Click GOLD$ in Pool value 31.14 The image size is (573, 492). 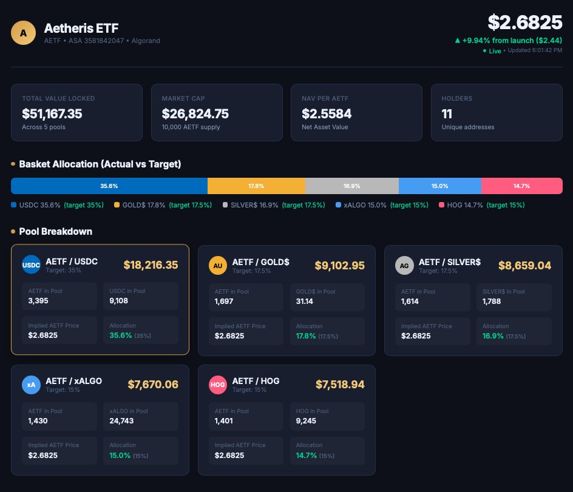[305, 302]
